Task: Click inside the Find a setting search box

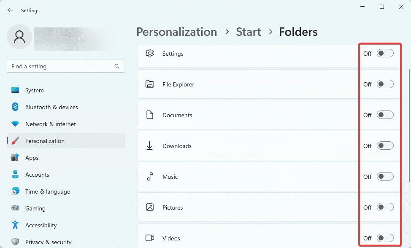Action: (59, 66)
